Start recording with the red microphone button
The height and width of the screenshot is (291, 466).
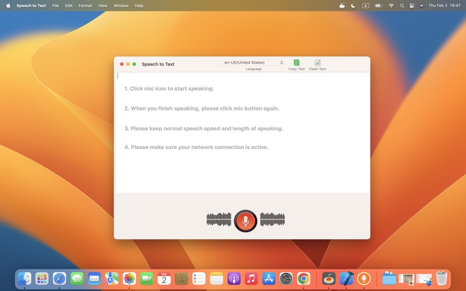coord(245,221)
